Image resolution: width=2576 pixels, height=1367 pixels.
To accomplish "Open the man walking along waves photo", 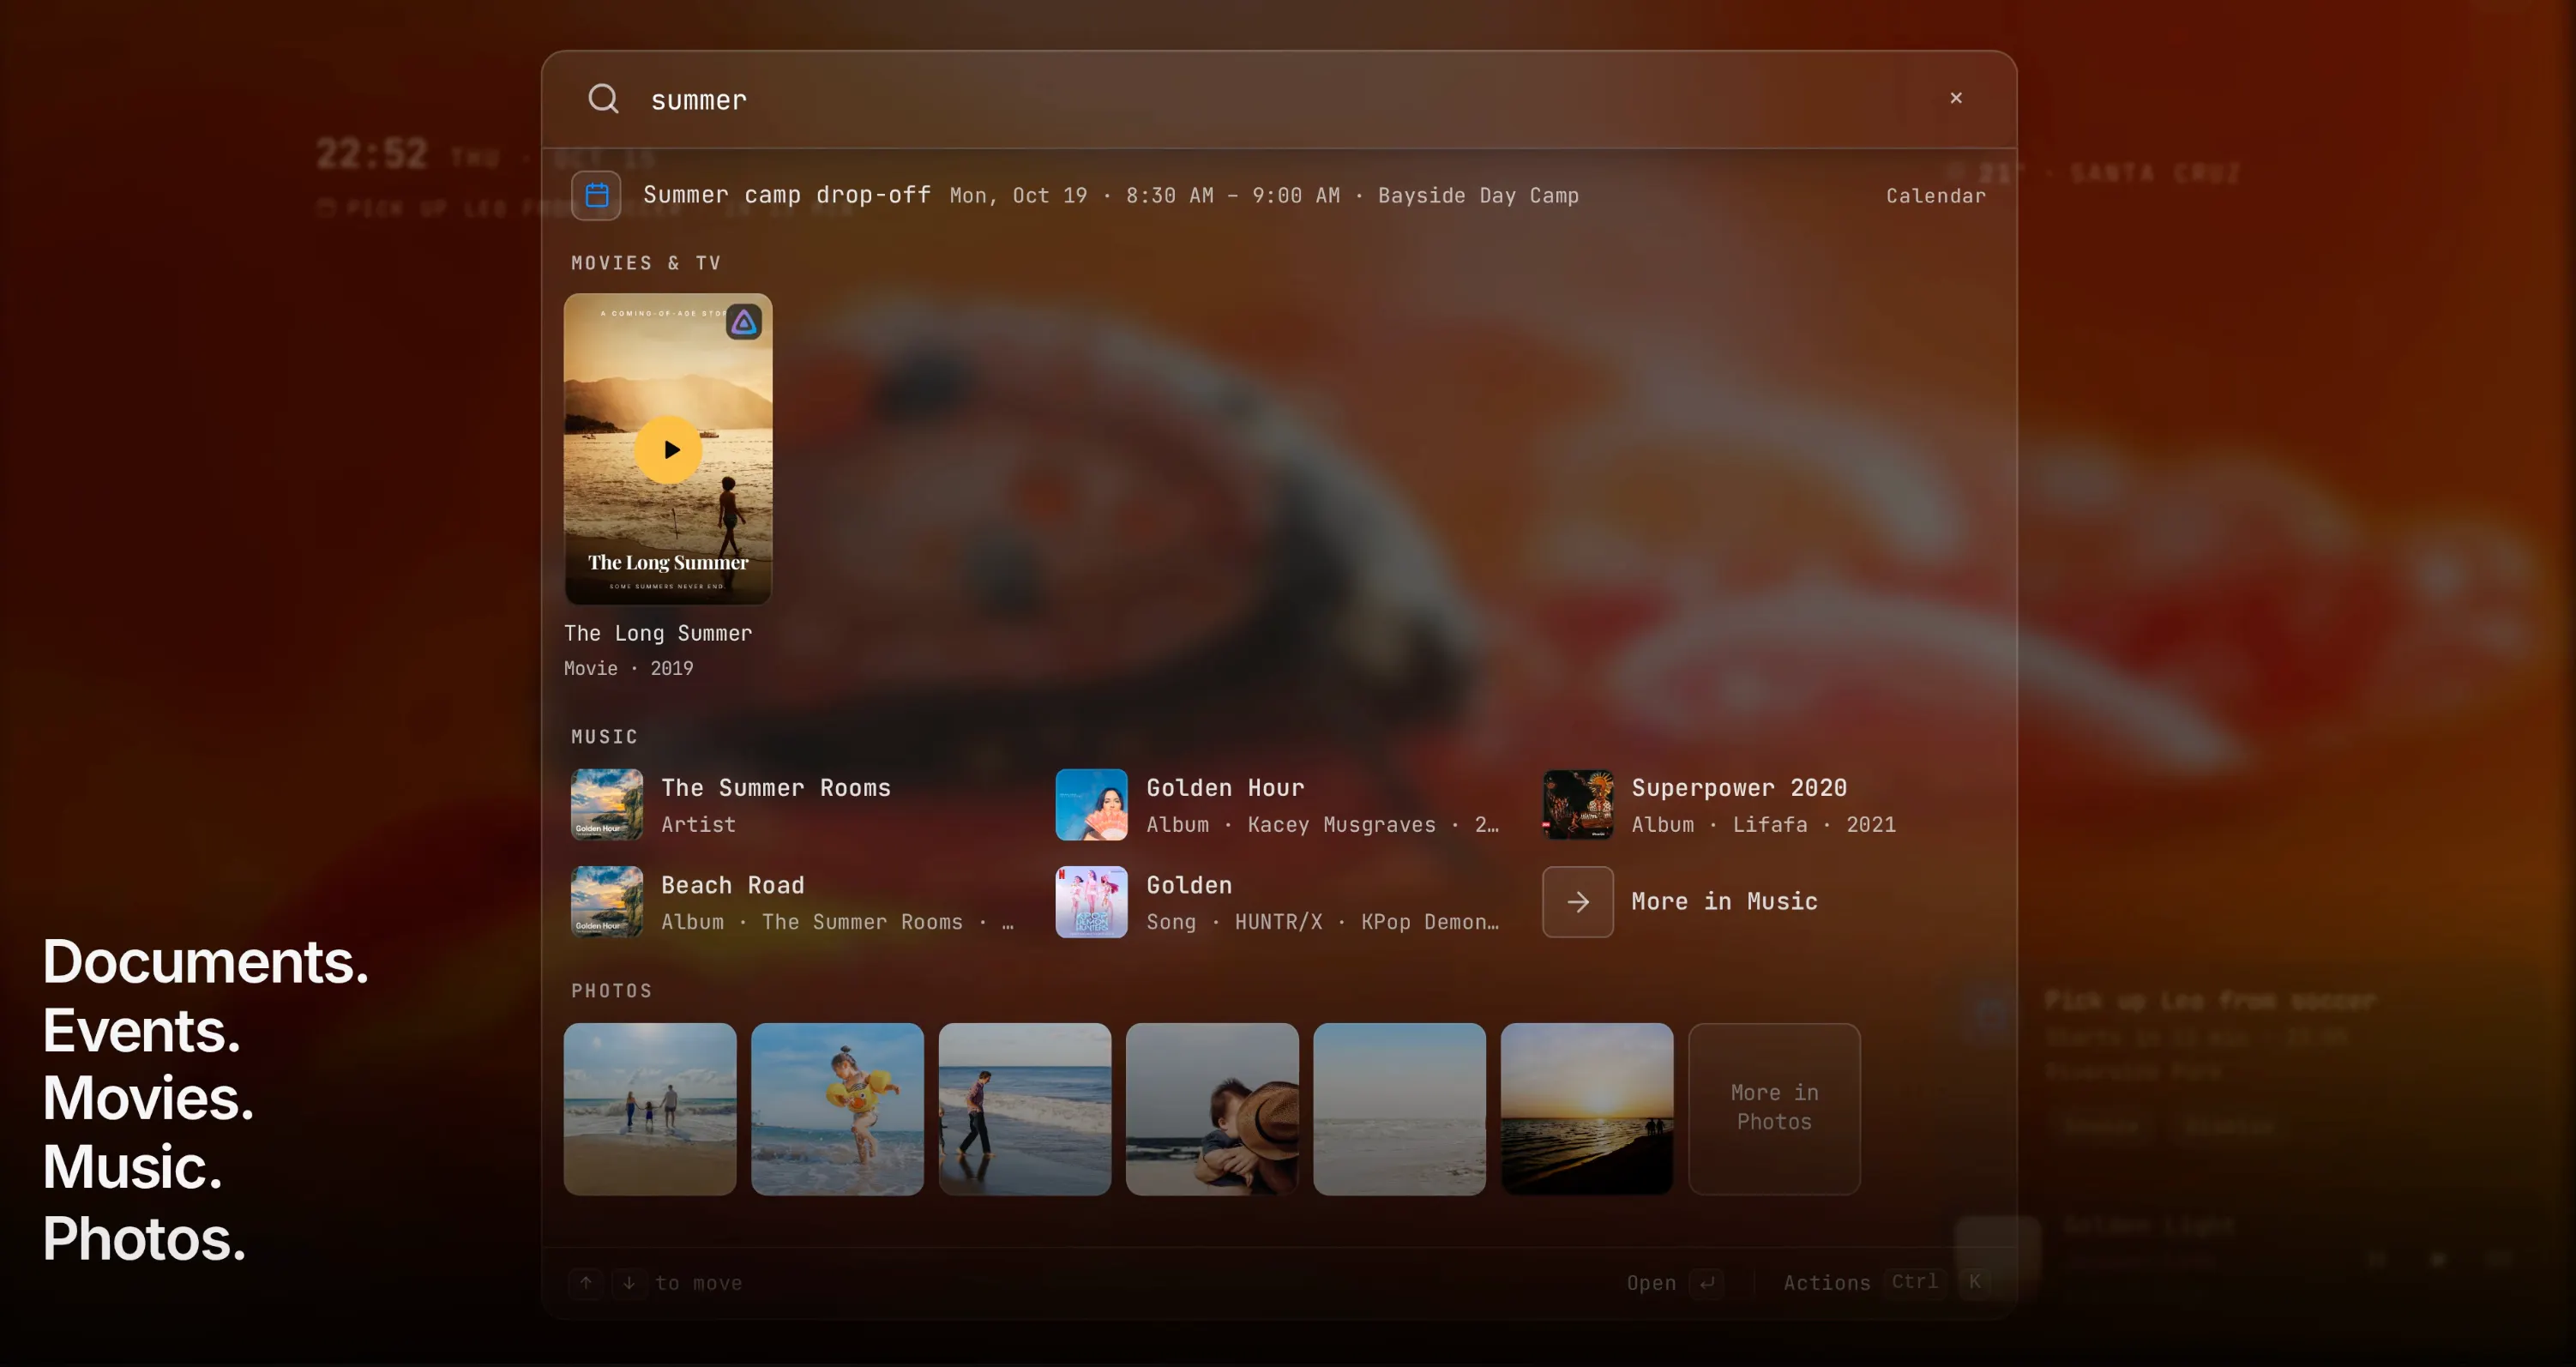I will pyautogui.click(x=1024, y=1108).
